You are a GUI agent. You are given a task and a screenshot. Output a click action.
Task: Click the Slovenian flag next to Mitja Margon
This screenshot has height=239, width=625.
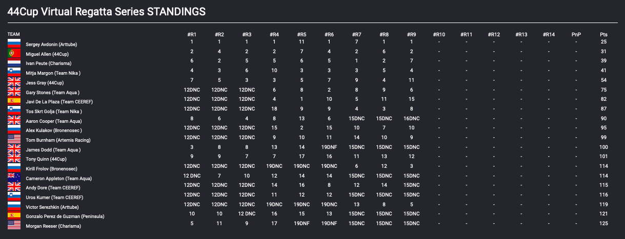coord(14,72)
